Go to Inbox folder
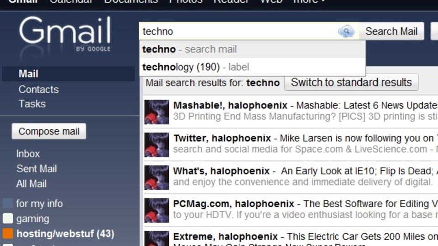This screenshot has height=246, width=438. pyautogui.click(x=28, y=154)
